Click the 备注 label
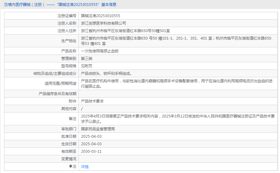This screenshot has width=280, height=173. click(x=73, y=119)
